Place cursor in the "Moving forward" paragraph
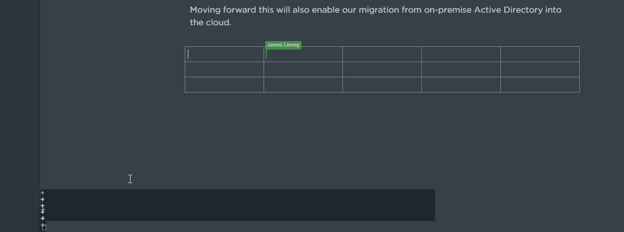Viewport: 624px width, 232px height. pos(376,16)
